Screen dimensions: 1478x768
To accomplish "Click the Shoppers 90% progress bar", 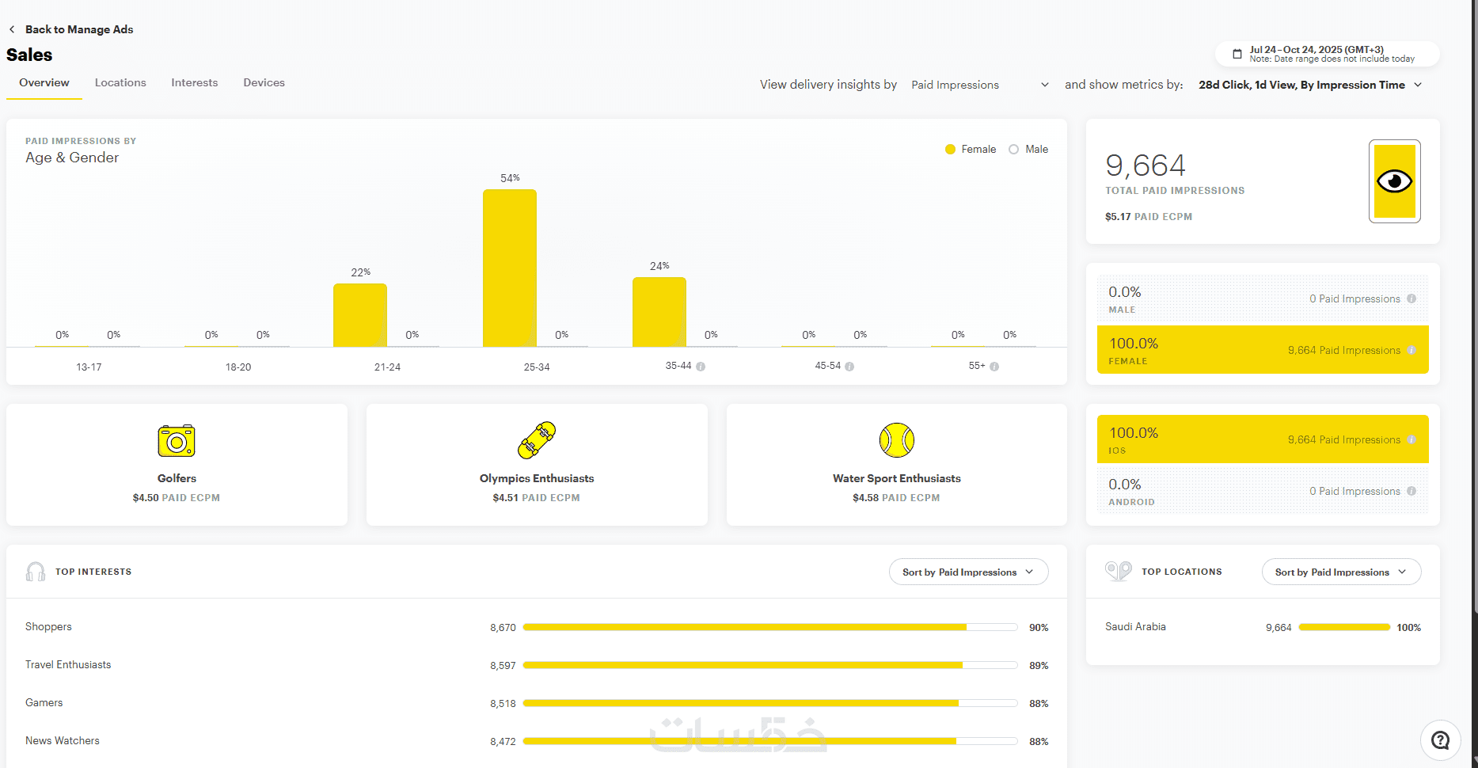I will point(770,627).
